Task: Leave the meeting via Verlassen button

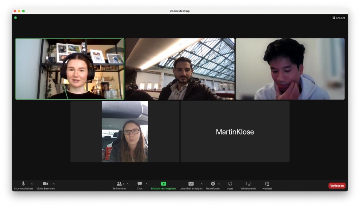Action: click(x=336, y=185)
